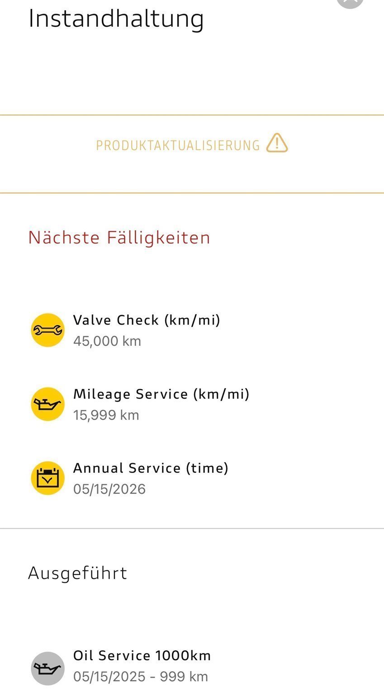Click the 45,000 km valve check value

(107, 341)
